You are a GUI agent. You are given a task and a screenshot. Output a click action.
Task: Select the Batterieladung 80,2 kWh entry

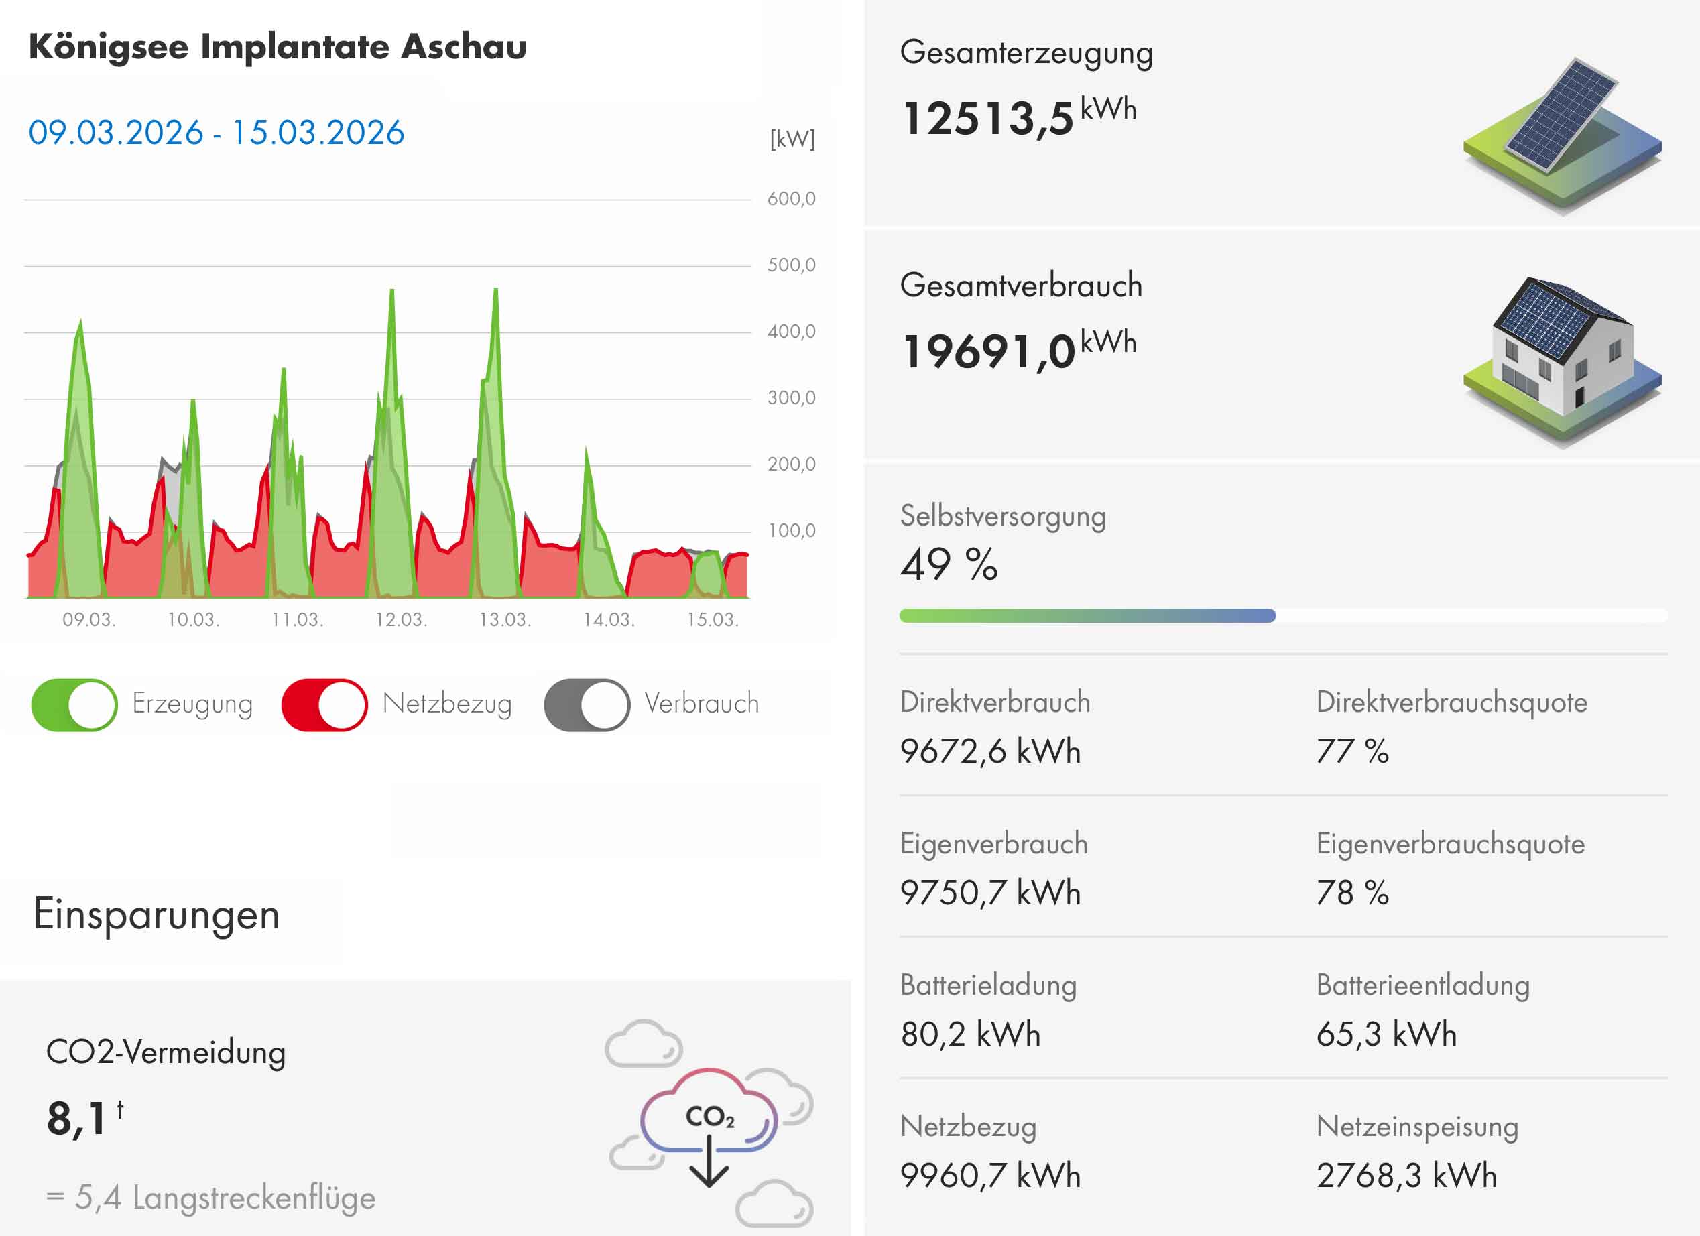970,1034
